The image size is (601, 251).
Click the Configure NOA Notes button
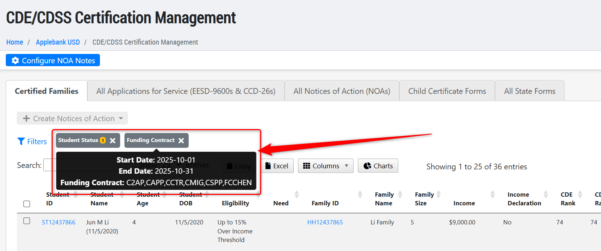click(x=53, y=60)
